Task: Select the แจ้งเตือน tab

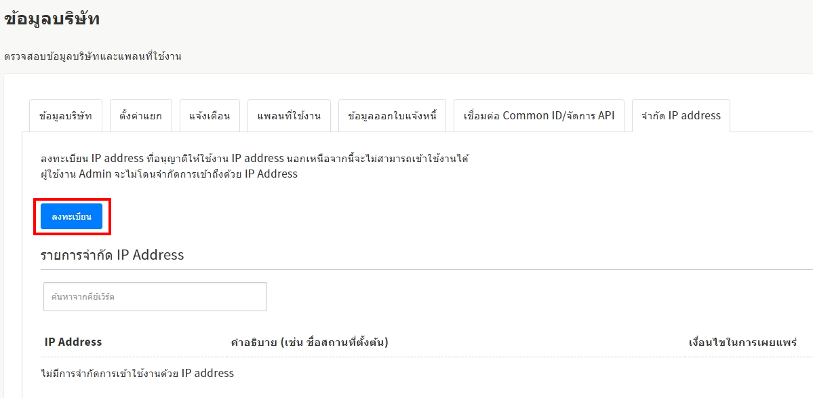Action: (210, 116)
